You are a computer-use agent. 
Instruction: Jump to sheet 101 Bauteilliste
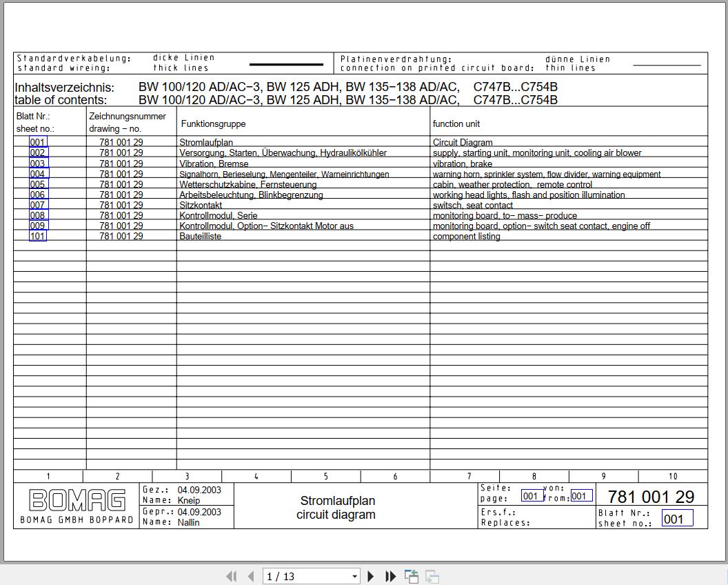click(38, 236)
